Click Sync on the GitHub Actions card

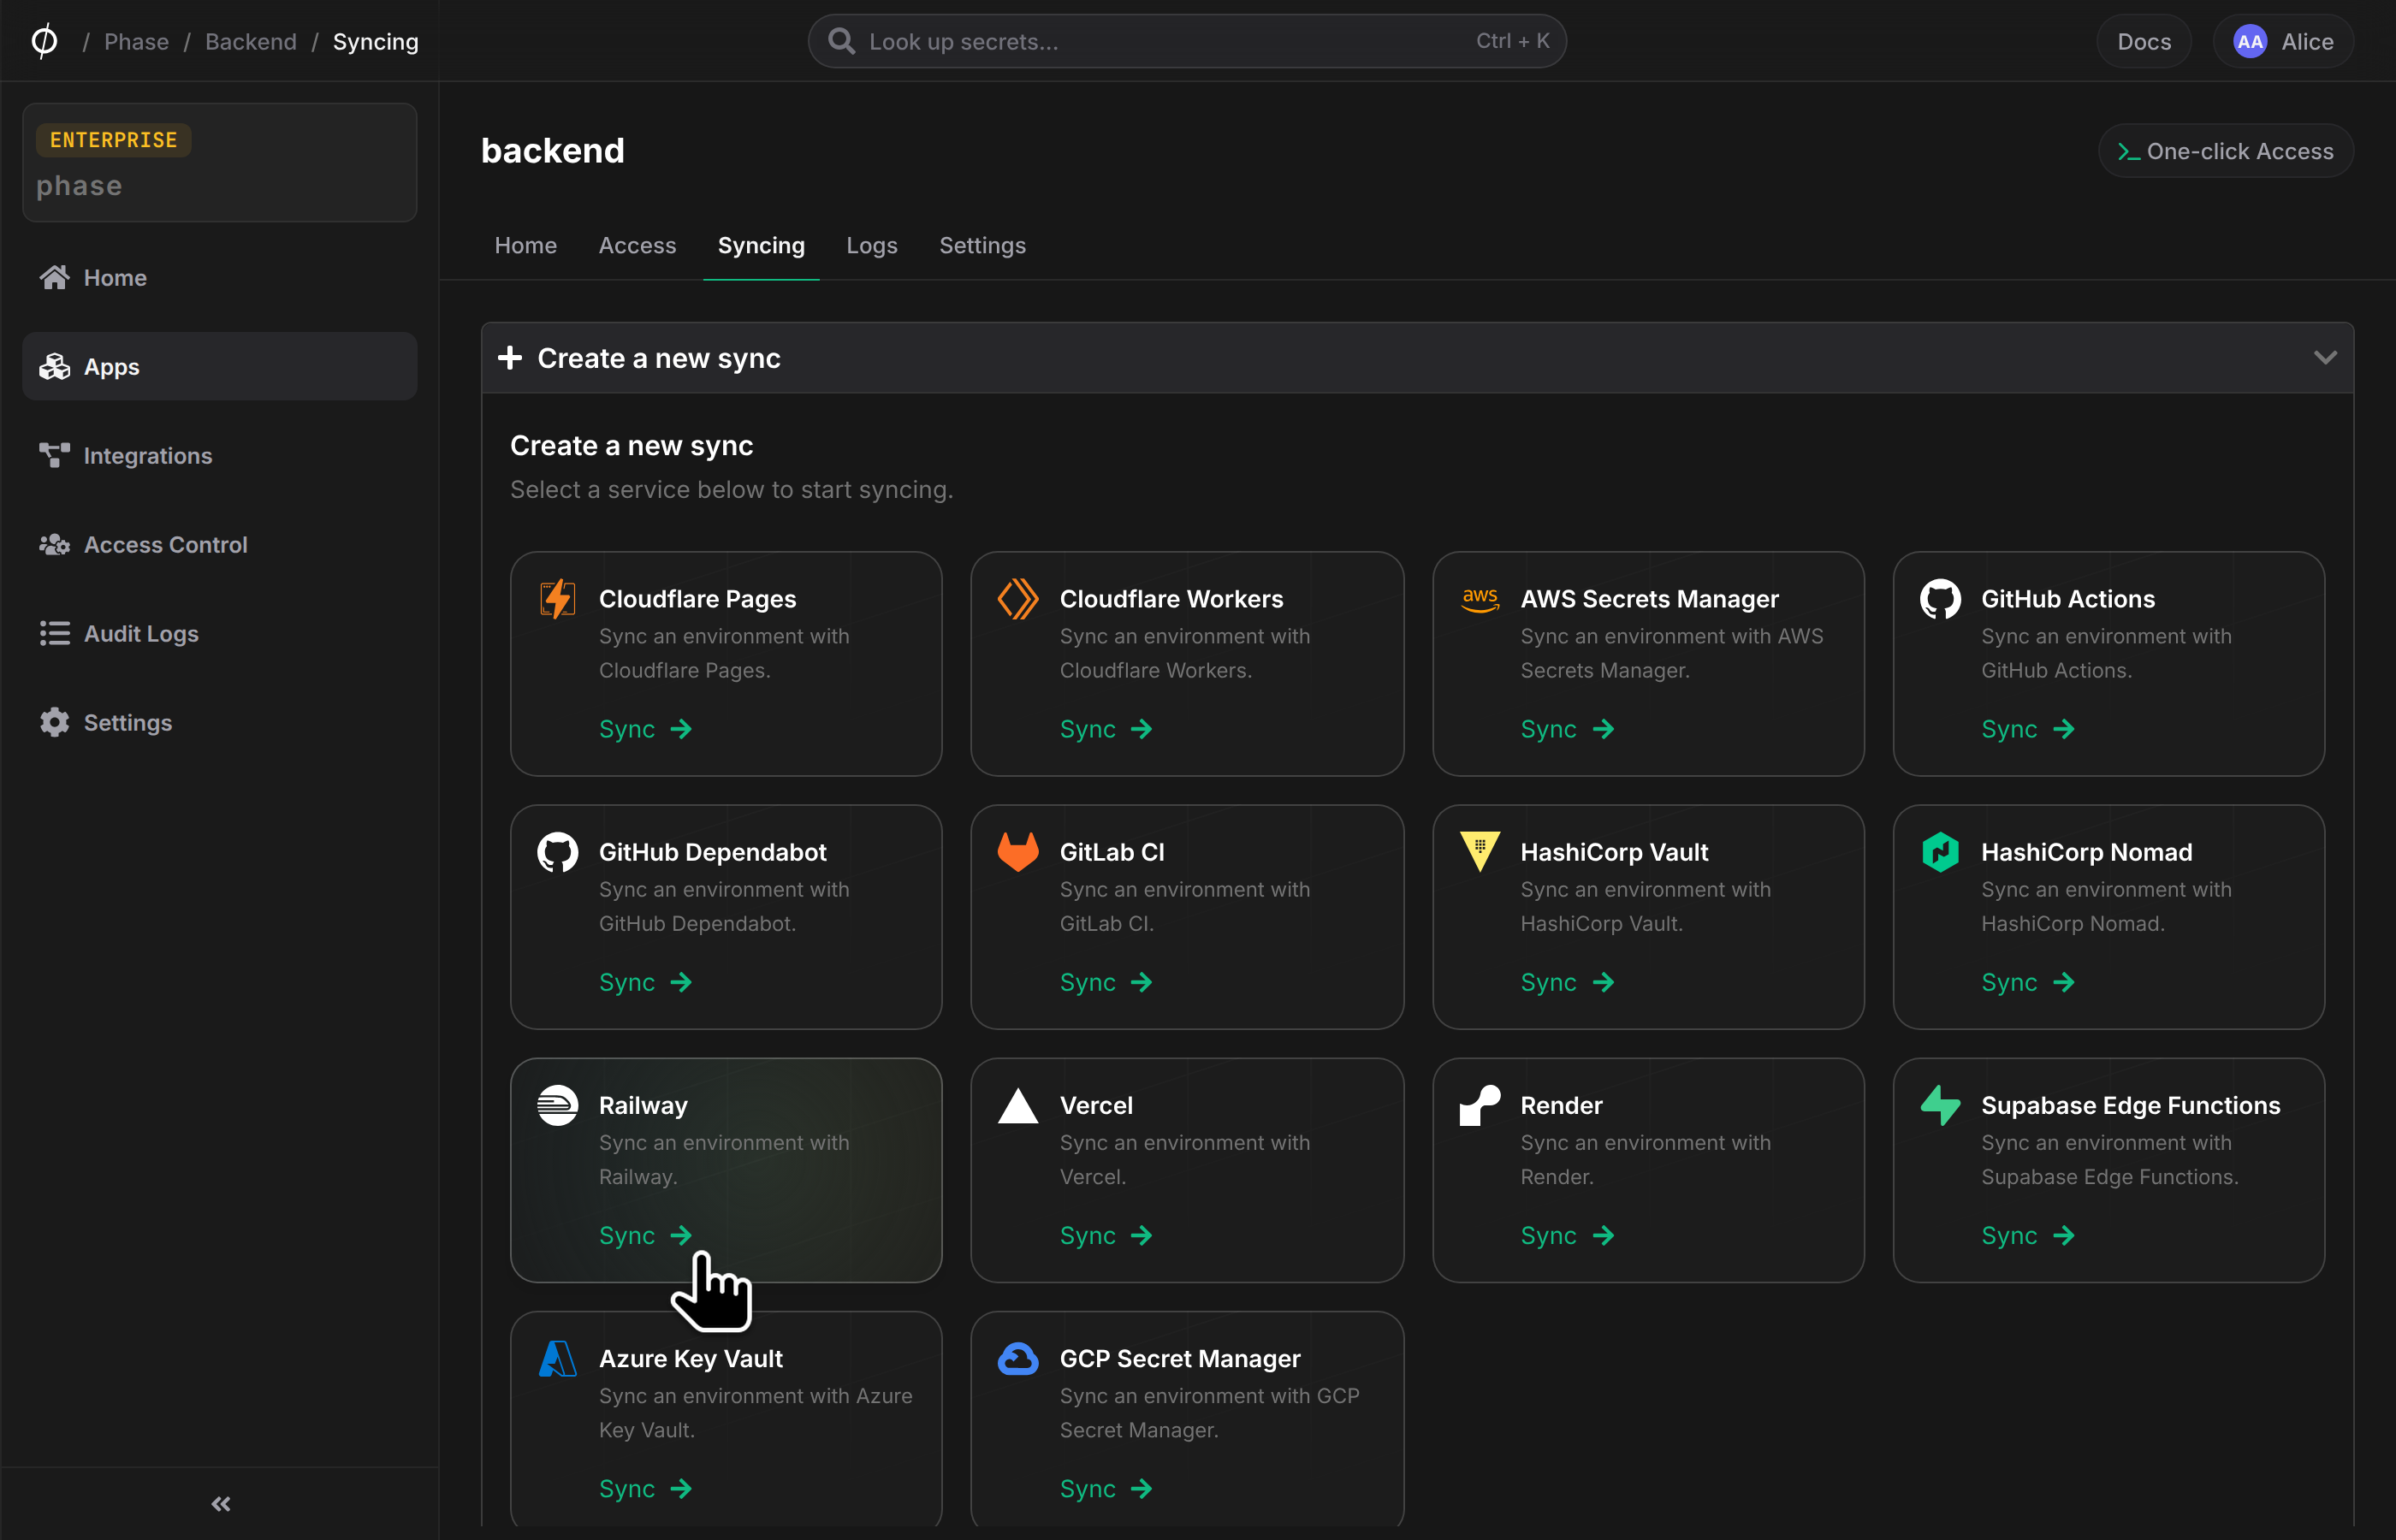[2028, 729]
